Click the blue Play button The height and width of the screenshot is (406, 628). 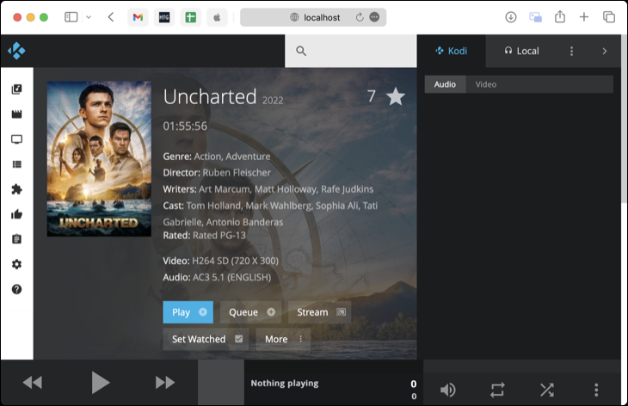(188, 312)
